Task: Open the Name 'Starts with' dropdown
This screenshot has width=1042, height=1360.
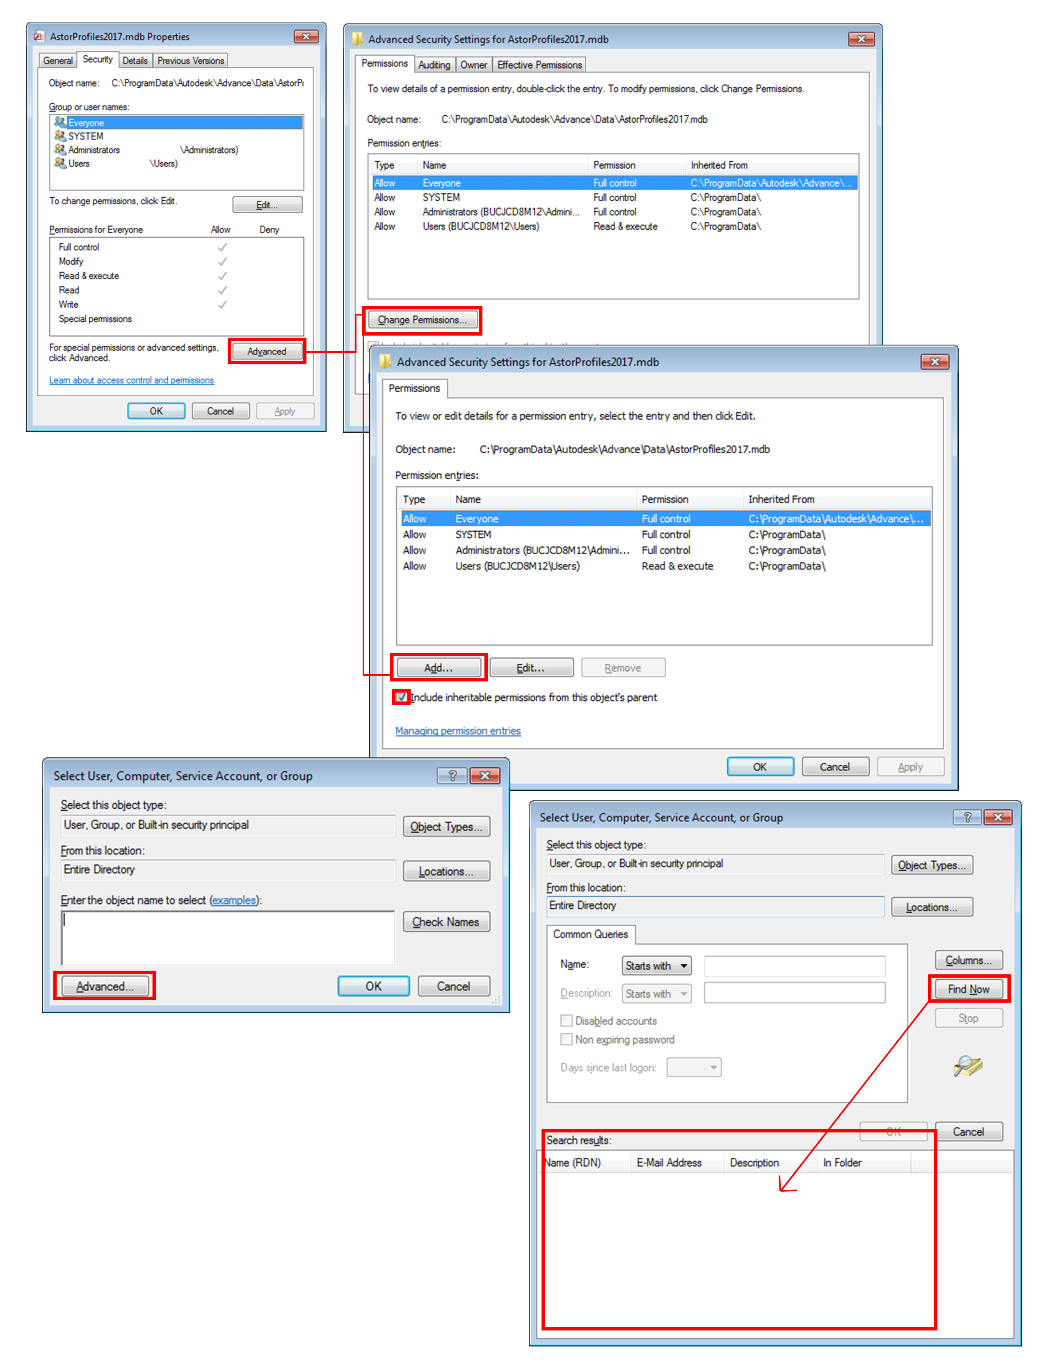Action: point(656,966)
